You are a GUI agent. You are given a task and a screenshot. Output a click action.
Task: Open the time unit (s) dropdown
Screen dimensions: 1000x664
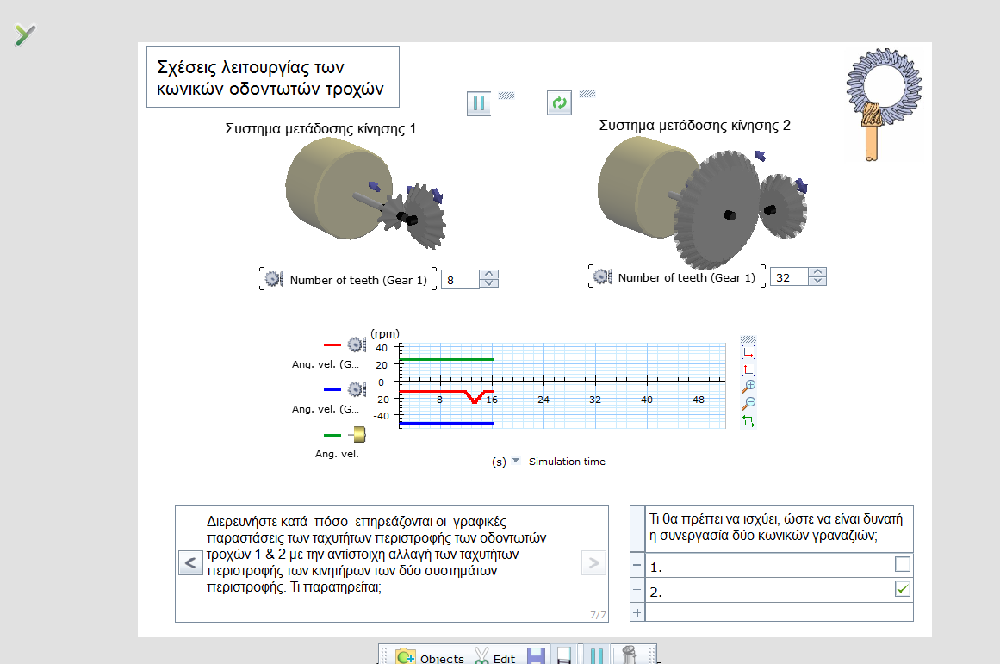[x=516, y=461]
